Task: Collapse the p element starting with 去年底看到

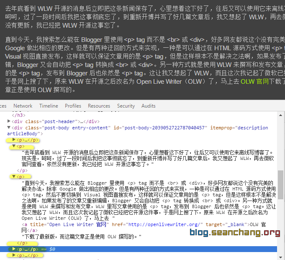Action: tap(14, 146)
